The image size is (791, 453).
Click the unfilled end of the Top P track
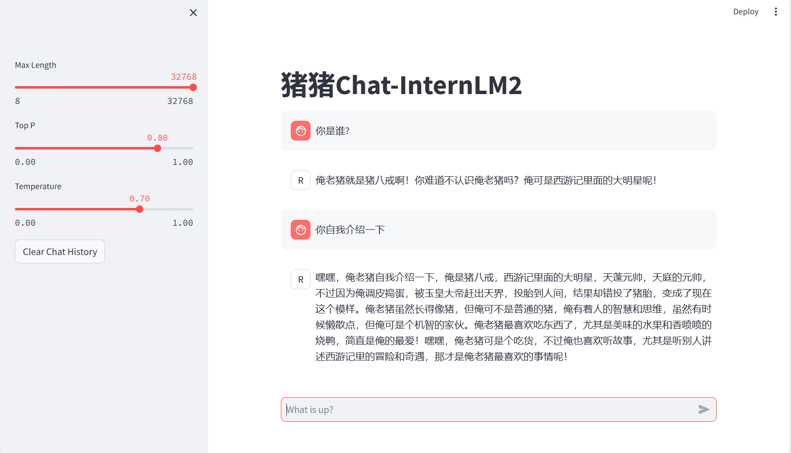[x=186, y=149]
